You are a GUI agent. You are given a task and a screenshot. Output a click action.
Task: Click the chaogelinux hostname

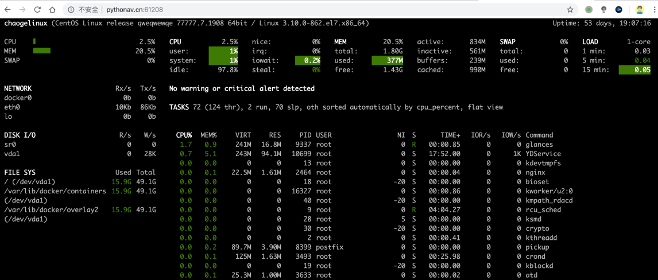[x=26, y=23]
